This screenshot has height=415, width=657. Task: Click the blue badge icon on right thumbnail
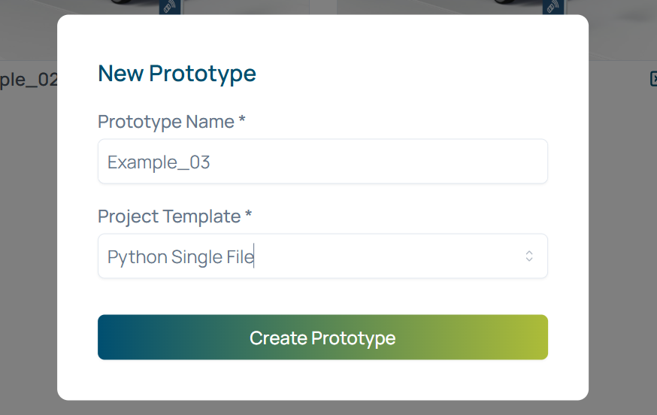[553, 8]
